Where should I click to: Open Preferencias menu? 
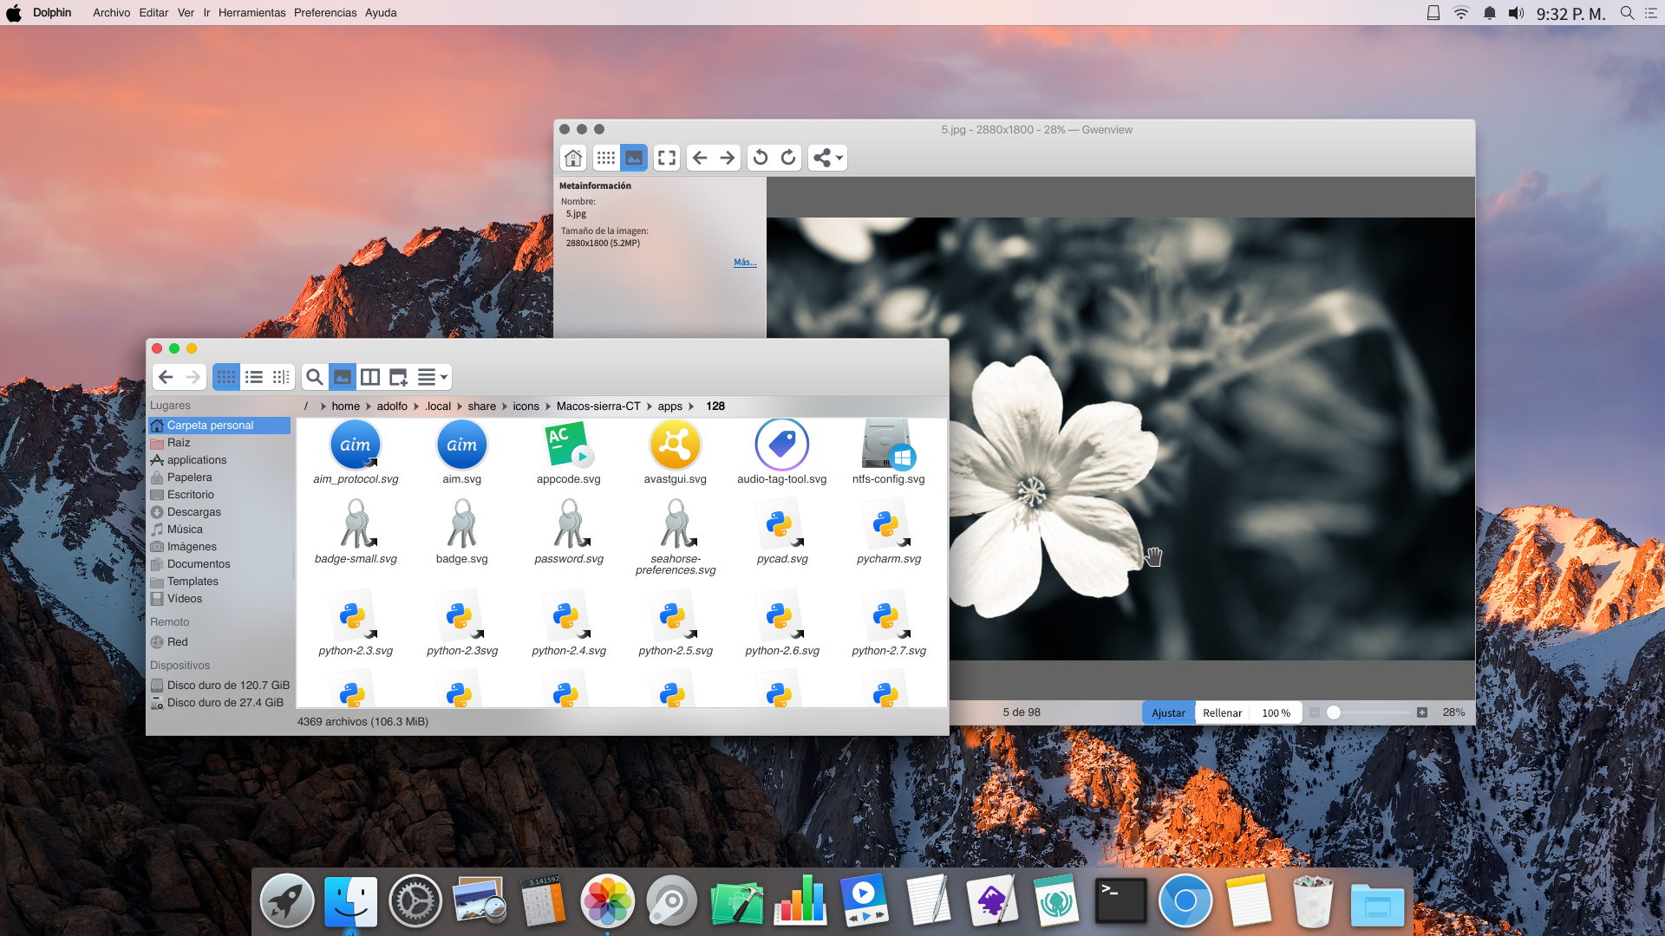tap(325, 13)
